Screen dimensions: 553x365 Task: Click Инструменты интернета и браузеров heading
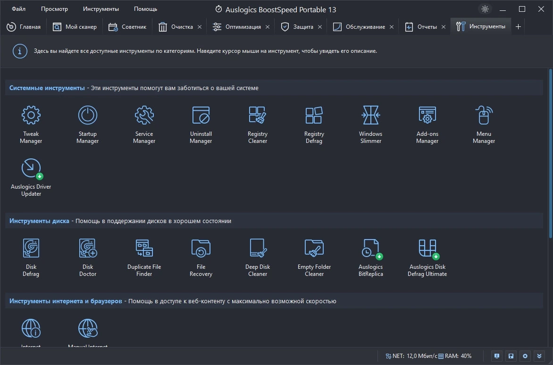pos(66,301)
